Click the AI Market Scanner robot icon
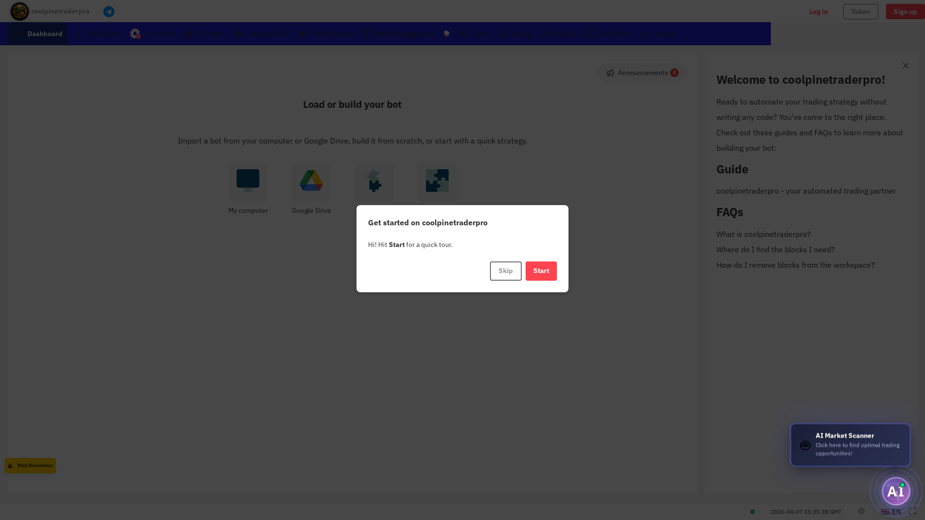The image size is (925, 520). pyautogui.click(x=805, y=445)
